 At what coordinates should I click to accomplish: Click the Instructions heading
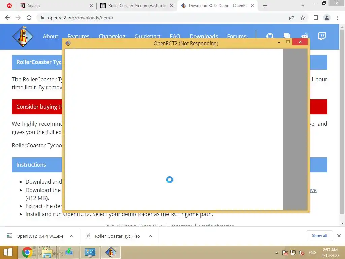(x=31, y=165)
